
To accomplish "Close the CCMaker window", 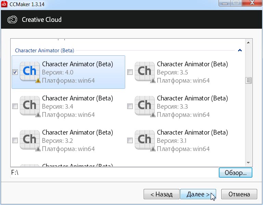I will [252, 3].
